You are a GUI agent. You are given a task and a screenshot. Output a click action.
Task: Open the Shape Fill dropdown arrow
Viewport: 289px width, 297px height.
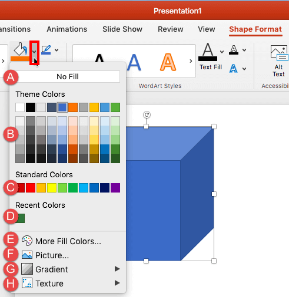click(34, 52)
